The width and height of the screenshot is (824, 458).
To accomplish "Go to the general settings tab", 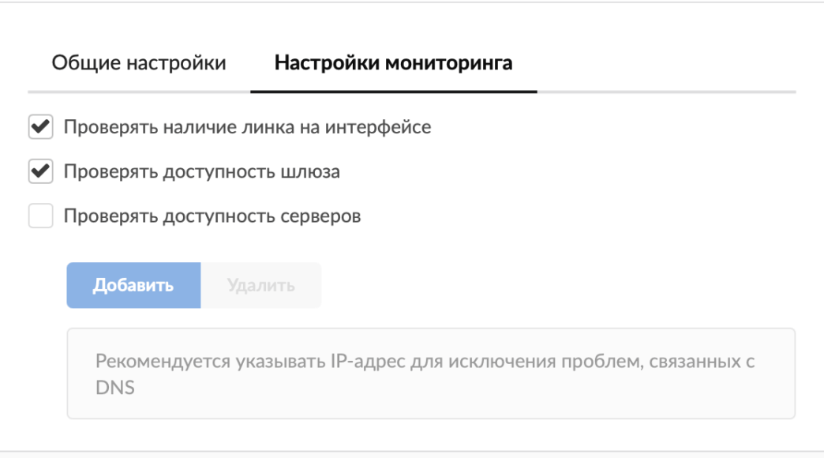I will pyautogui.click(x=139, y=63).
